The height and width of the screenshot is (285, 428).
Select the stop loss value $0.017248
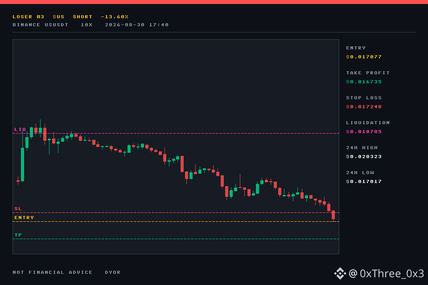[364, 106]
